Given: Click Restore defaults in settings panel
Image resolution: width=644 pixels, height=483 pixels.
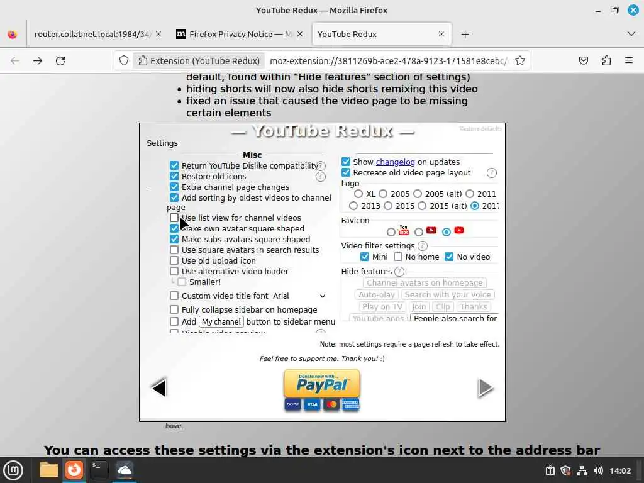Looking at the screenshot, I should (x=480, y=129).
